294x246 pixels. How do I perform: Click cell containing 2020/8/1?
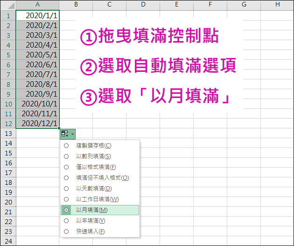pos(38,84)
